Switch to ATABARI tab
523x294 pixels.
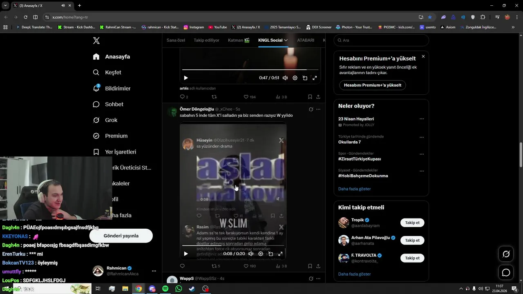tap(306, 40)
